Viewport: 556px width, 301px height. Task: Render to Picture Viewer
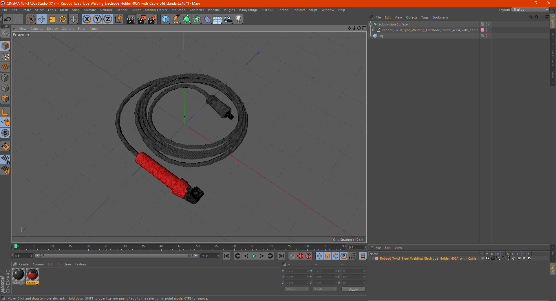[x=142, y=19]
